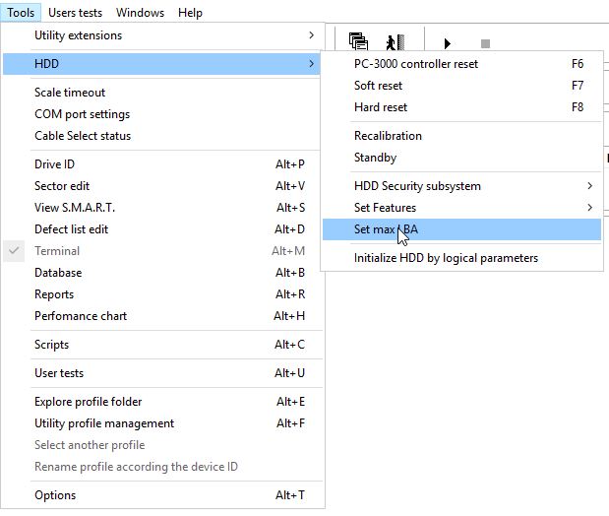Open the Windows menu
609x516 pixels.
click(140, 13)
